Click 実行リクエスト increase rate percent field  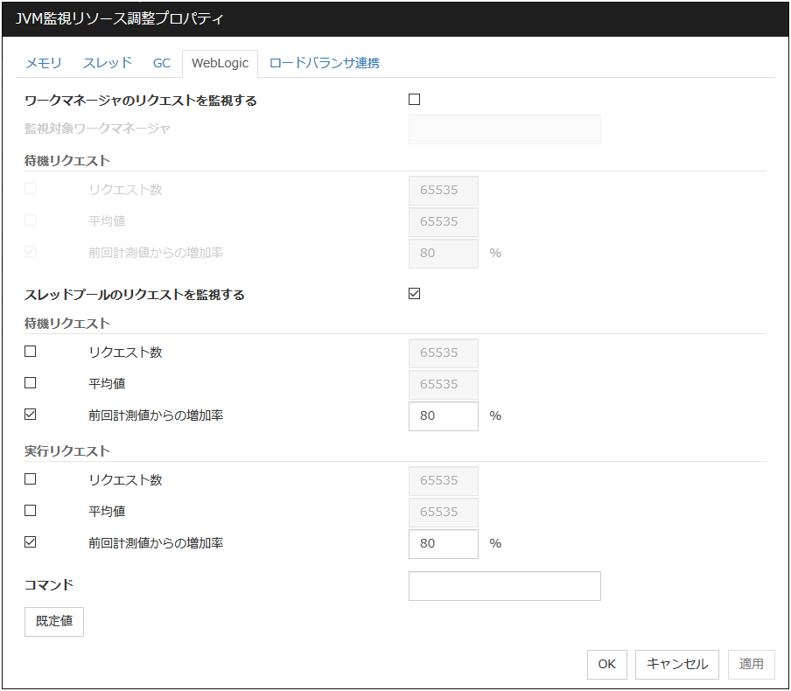[x=443, y=543]
